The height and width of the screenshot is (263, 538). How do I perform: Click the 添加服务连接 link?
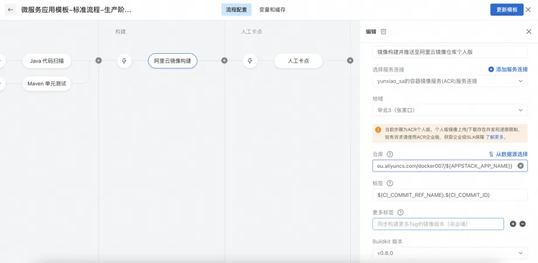508,70
